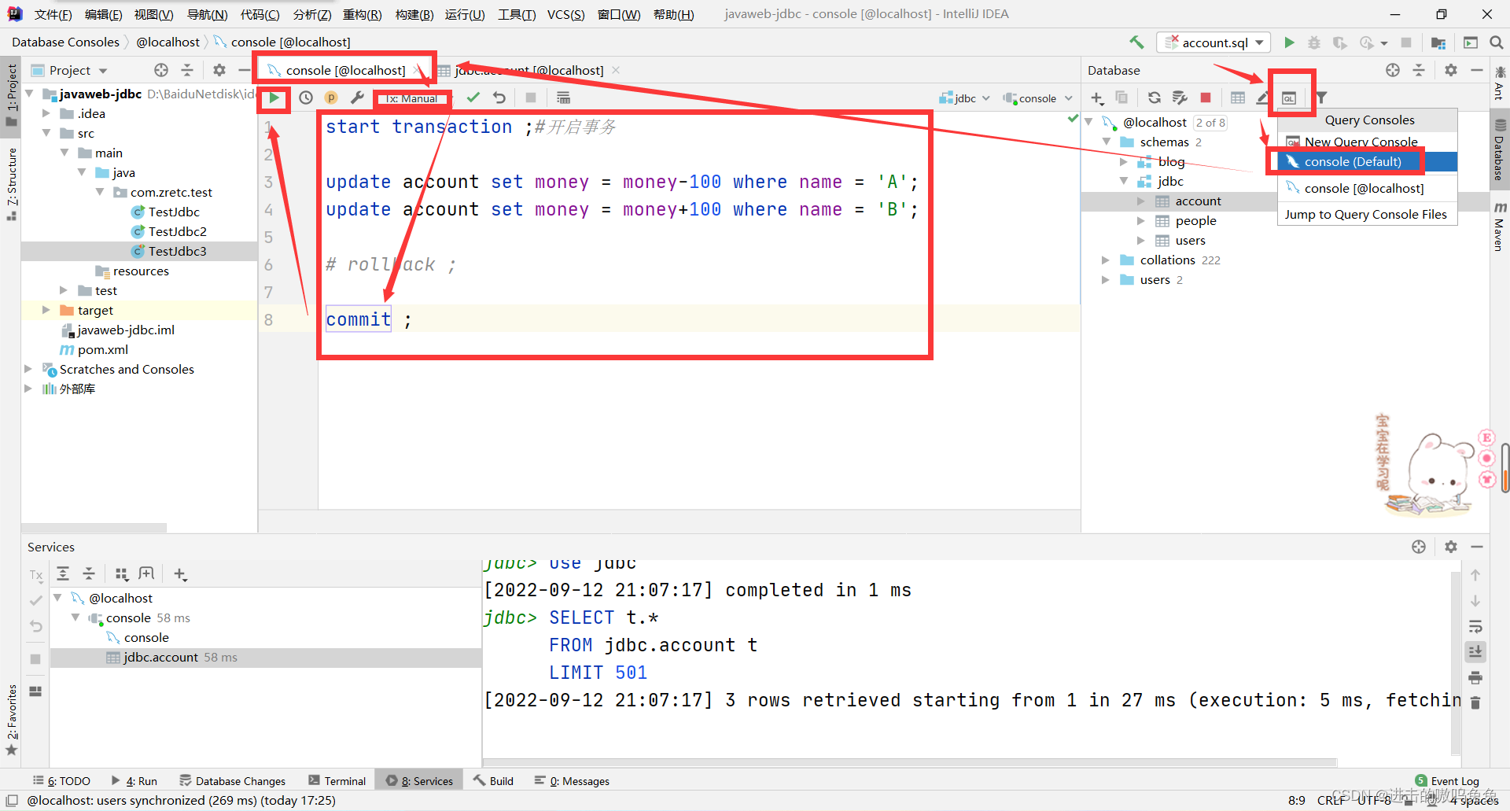Click the rollback undo icon

[x=499, y=98]
